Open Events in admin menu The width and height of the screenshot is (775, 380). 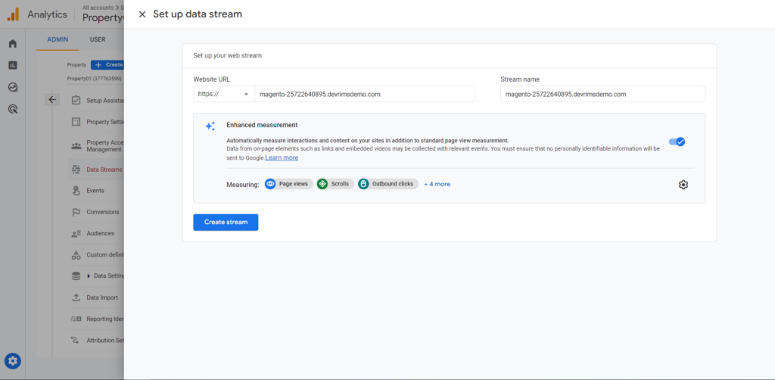(95, 191)
